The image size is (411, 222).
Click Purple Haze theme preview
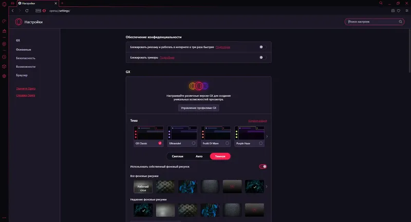[249, 133]
